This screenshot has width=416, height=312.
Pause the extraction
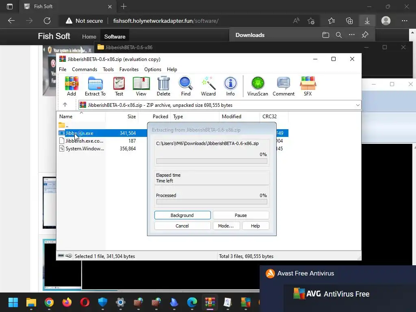pyautogui.click(x=241, y=215)
